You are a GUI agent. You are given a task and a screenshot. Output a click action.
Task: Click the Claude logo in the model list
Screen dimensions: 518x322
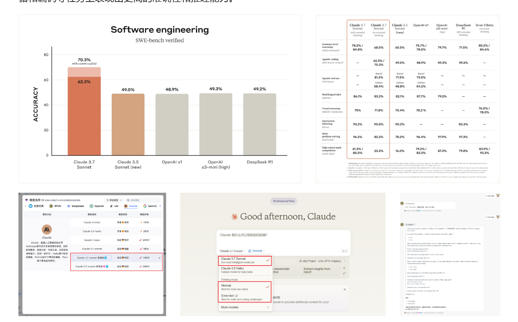point(47,230)
